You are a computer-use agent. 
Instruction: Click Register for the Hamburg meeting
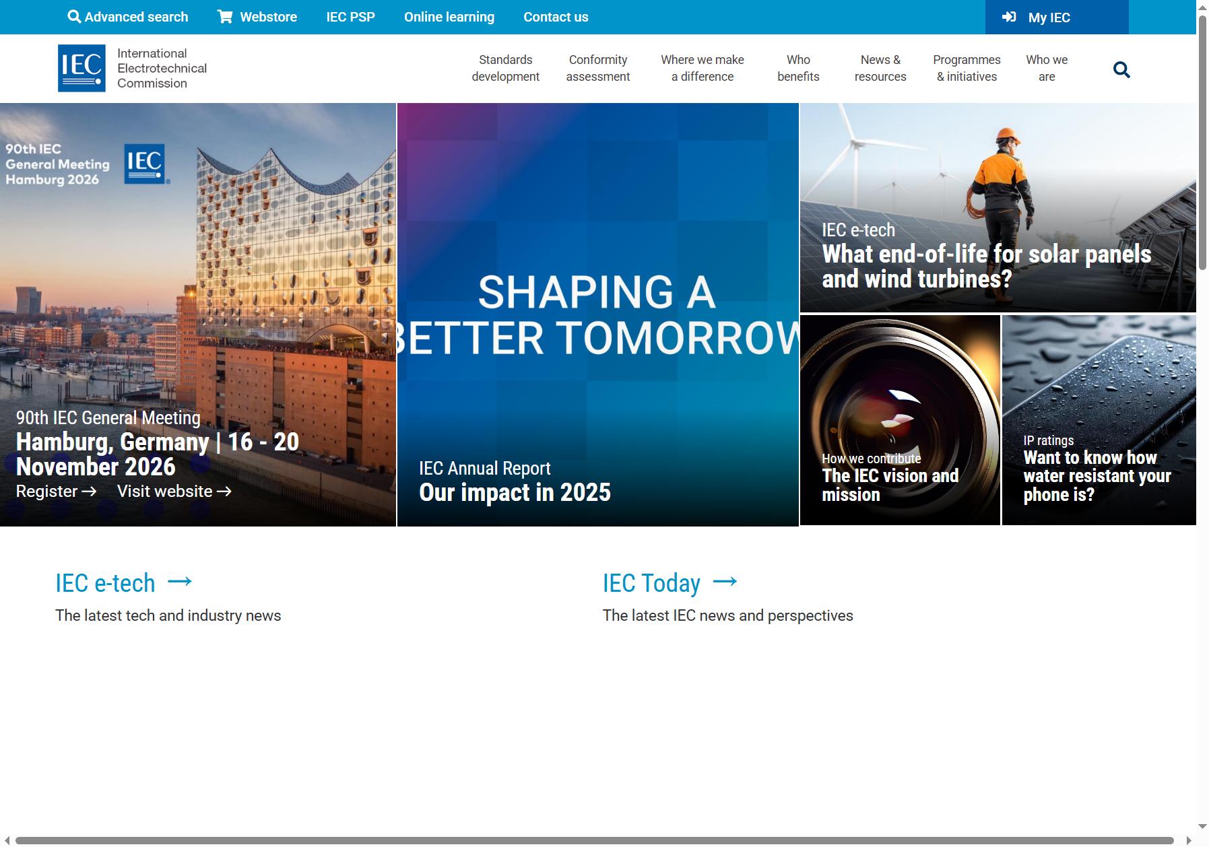pos(57,491)
